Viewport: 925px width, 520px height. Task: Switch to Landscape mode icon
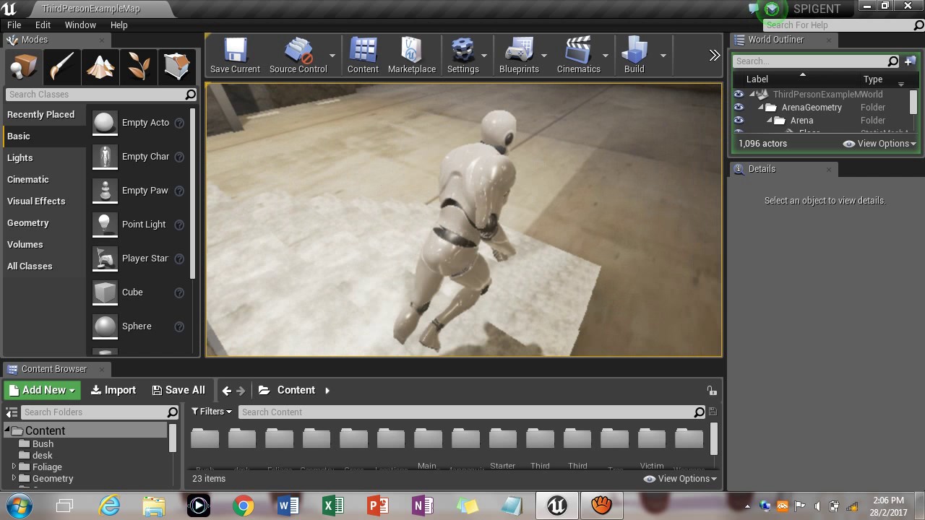tap(100, 67)
